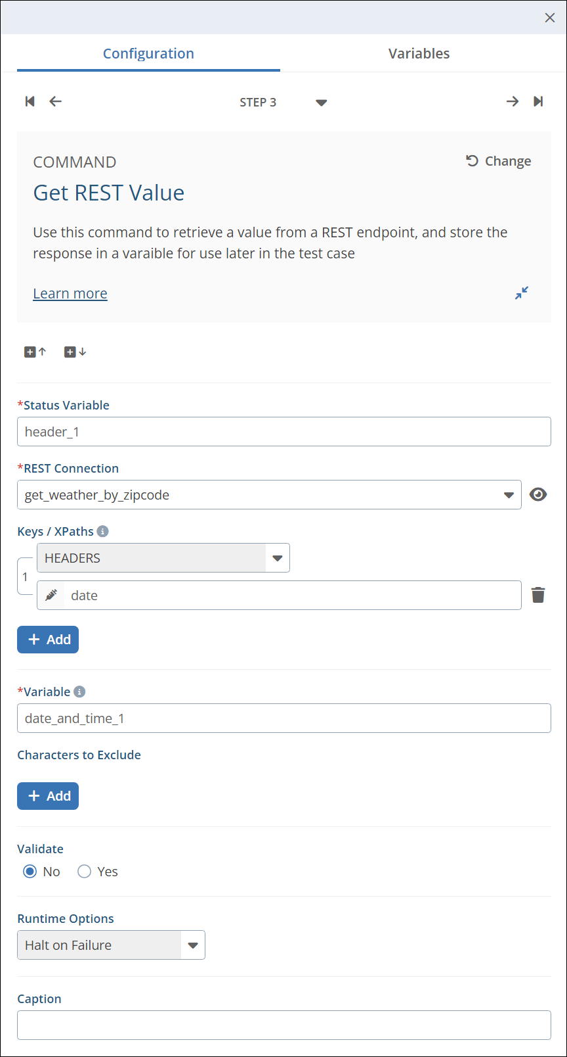This screenshot has width=567, height=1057.
Task: Preview the REST connection with eye icon
Action: click(538, 495)
